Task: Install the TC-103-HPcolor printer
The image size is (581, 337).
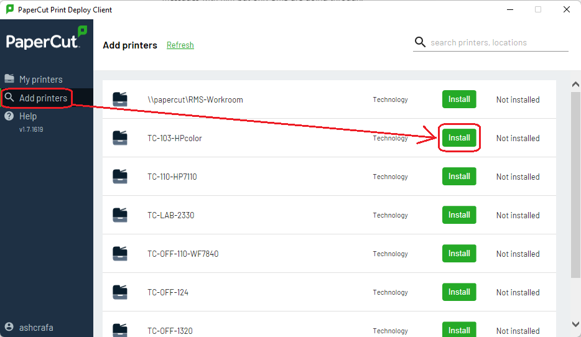Action: [x=459, y=138]
